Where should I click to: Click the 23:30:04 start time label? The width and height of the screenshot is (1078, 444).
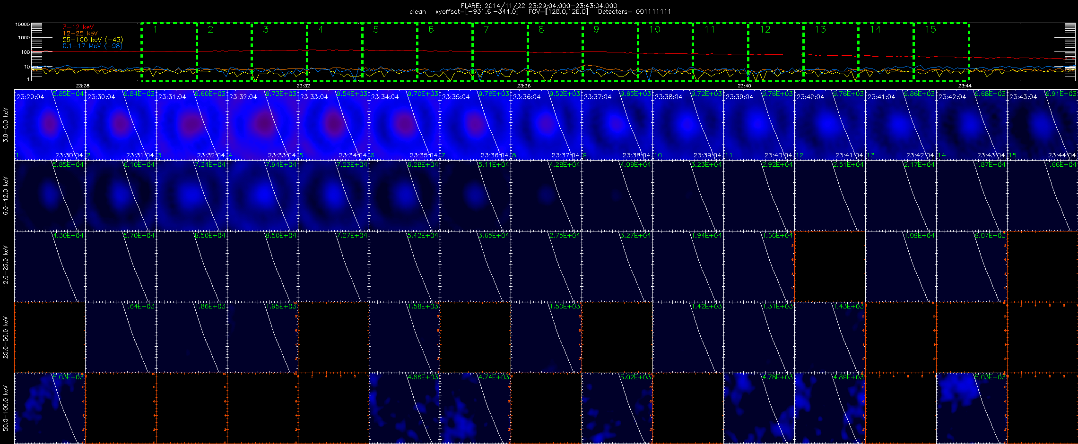tap(101, 97)
